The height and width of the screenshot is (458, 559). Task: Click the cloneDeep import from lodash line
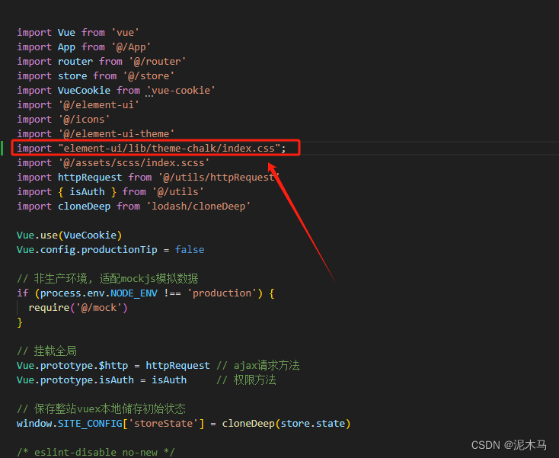coord(133,207)
